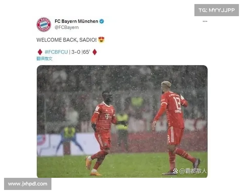The height and width of the screenshot is (194, 243).
Task: Open the snowy match photo
Action: point(122,121)
